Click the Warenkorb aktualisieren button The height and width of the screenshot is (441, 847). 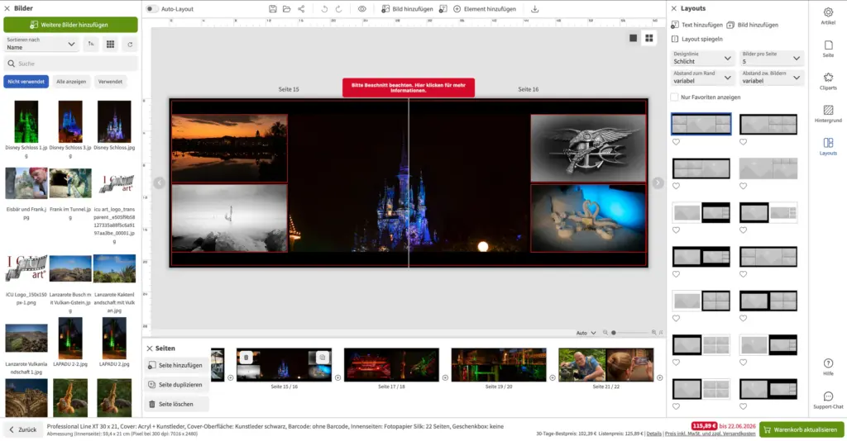[802, 429]
